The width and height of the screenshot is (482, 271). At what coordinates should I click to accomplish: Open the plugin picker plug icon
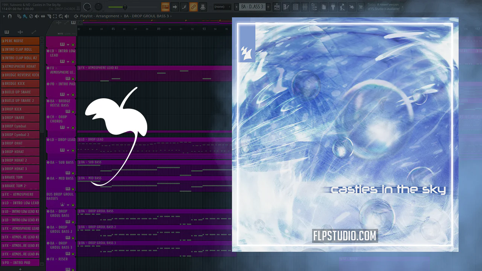333,7
